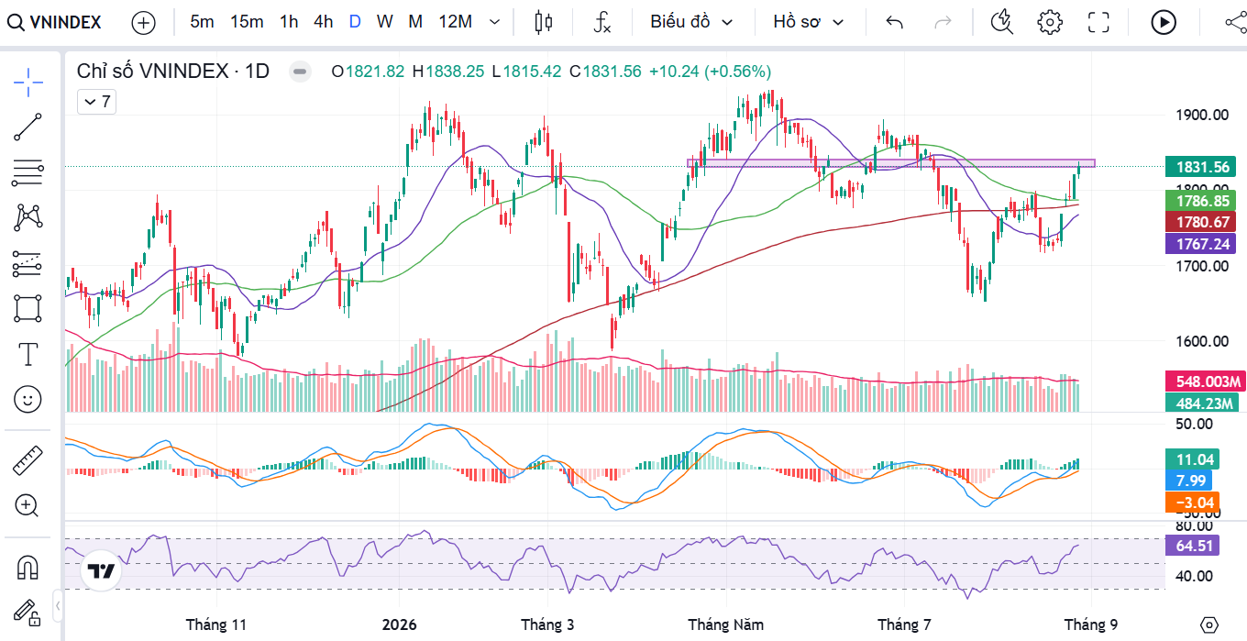Select the daily D timeframe
Screen dimensions: 1247x641
click(x=355, y=22)
